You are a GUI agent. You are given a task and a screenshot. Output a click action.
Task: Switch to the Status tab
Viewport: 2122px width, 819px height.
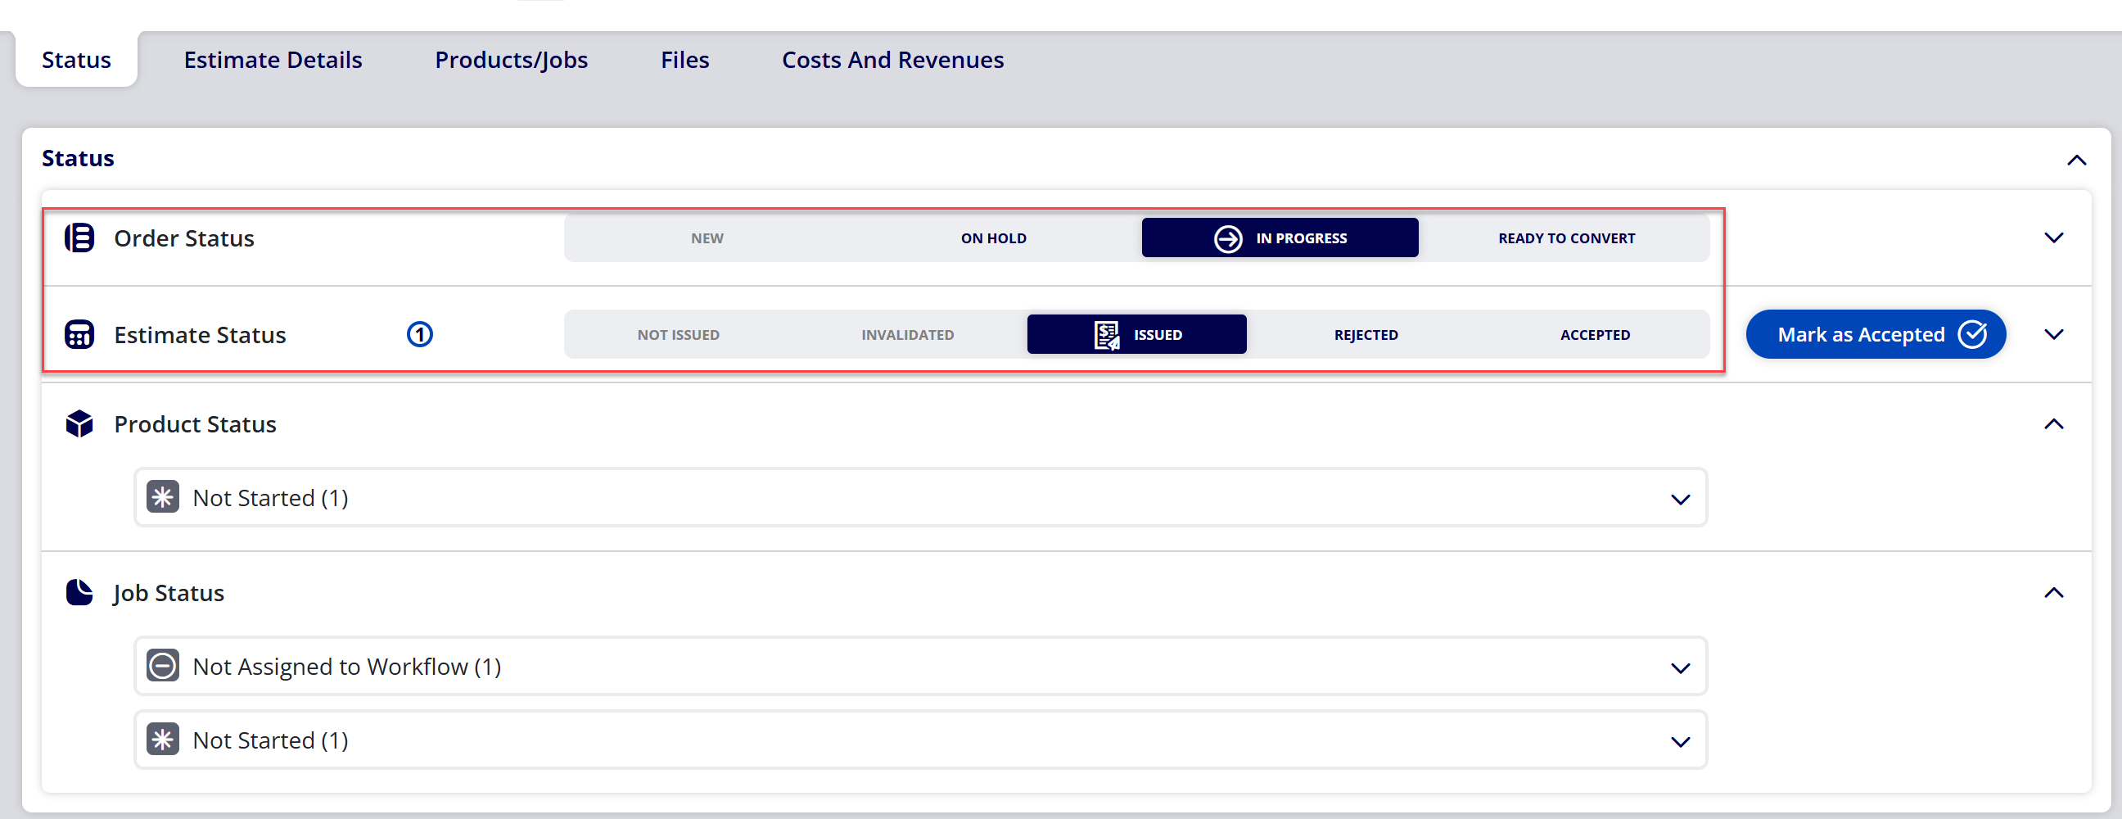tap(77, 59)
